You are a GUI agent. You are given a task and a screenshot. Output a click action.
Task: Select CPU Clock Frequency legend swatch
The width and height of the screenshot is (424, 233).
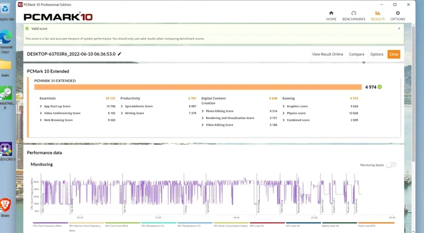tap(50, 223)
